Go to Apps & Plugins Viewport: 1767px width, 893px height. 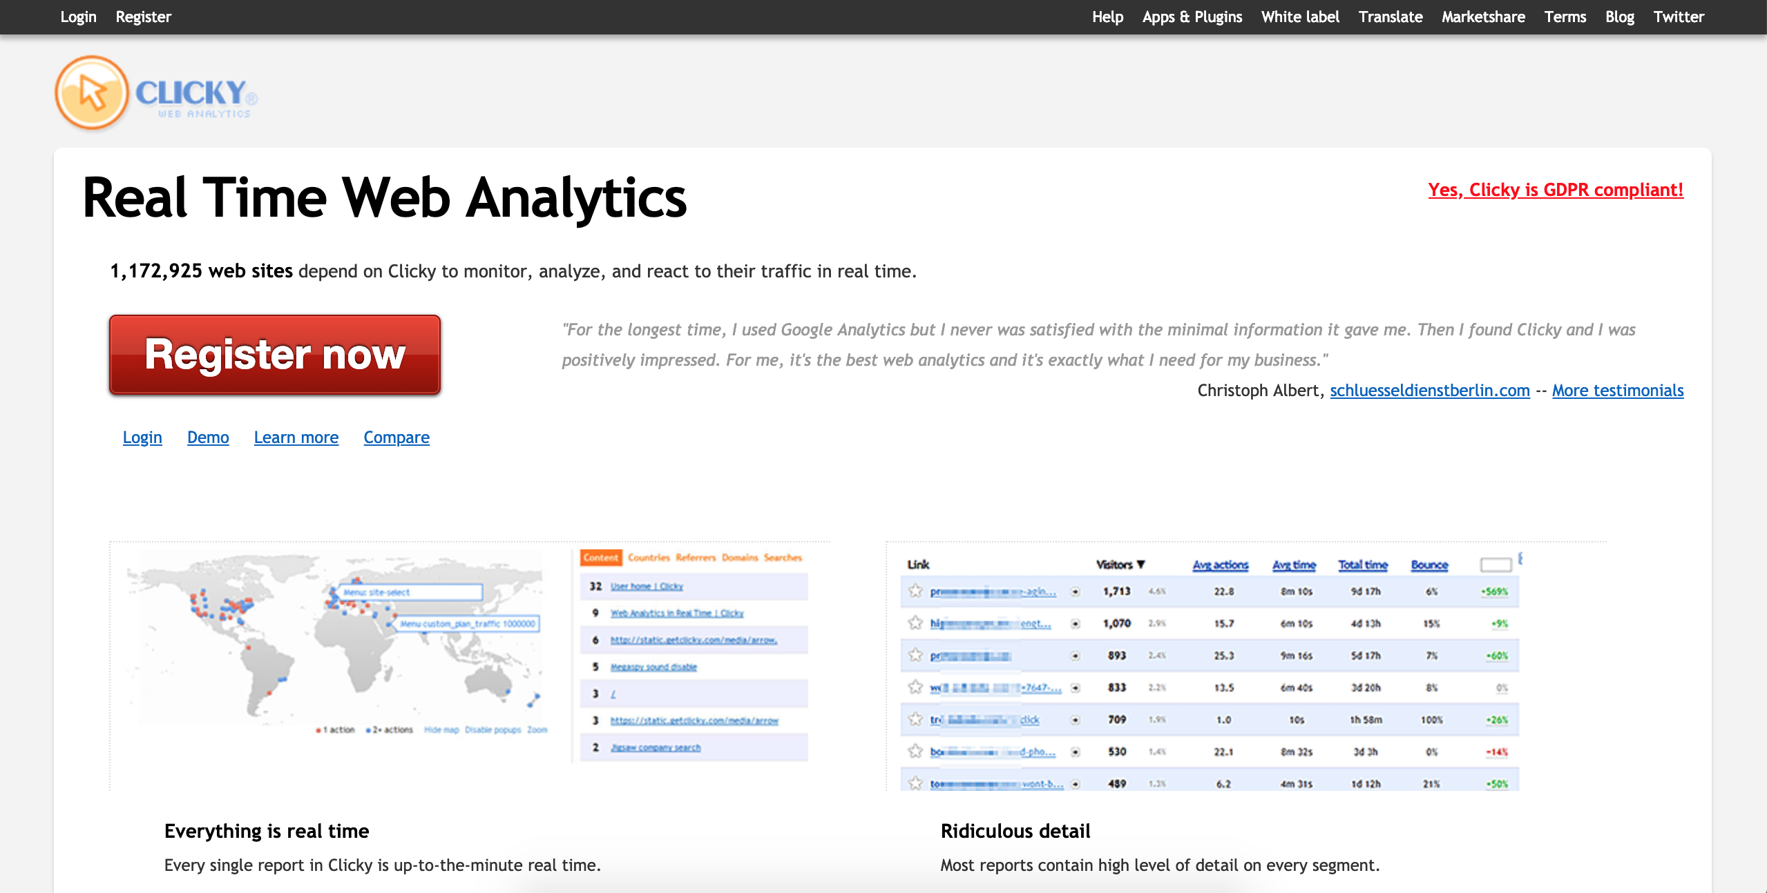1192,17
